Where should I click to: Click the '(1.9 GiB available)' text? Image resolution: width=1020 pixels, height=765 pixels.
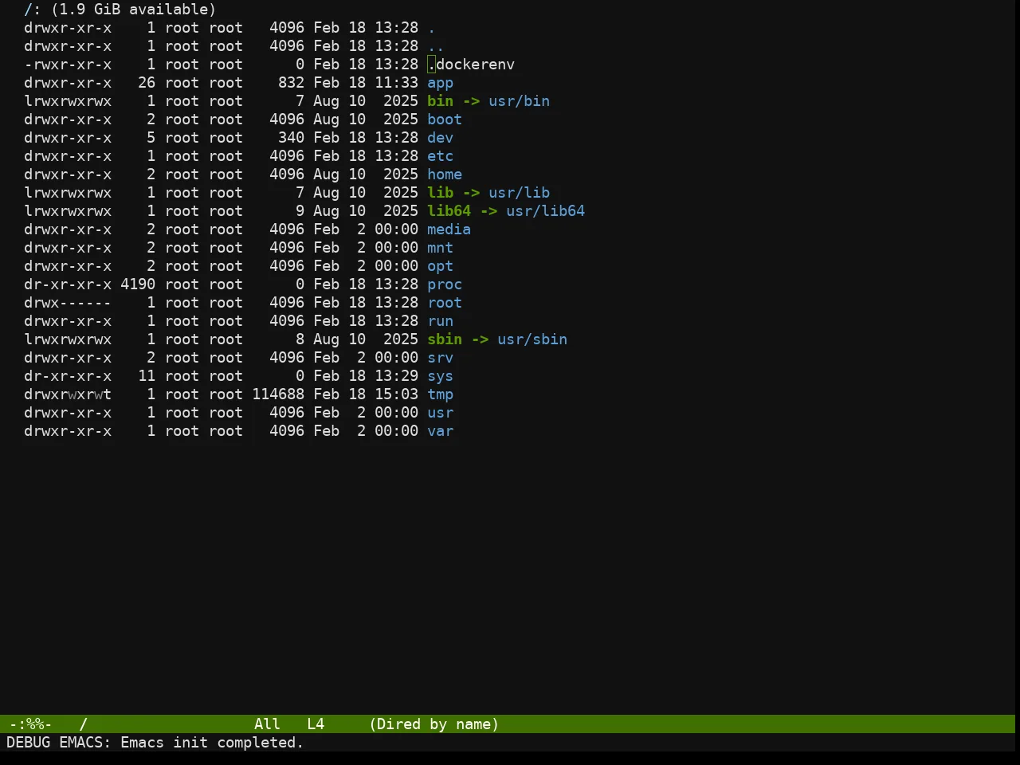(133, 10)
